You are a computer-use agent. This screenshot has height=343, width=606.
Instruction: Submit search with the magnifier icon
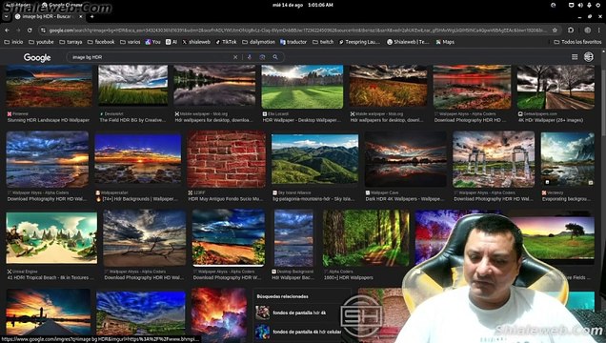click(x=275, y=57)
